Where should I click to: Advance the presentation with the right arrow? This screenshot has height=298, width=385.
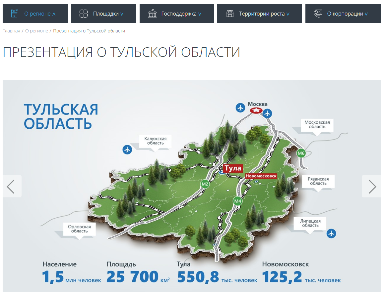[x=371, y=186]
